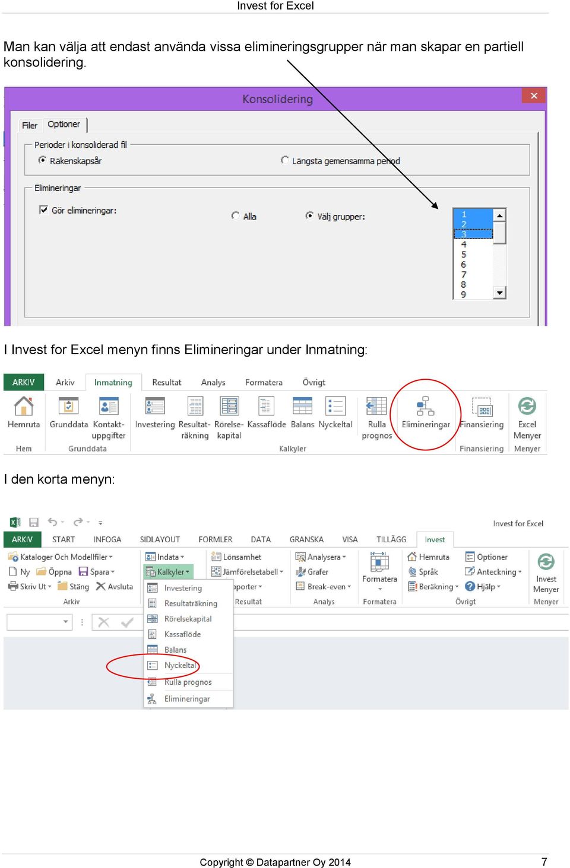Viewport: 570px width, 868px height.
Task: Open the Grafer chart tool
Action: [x=312, y=572]
